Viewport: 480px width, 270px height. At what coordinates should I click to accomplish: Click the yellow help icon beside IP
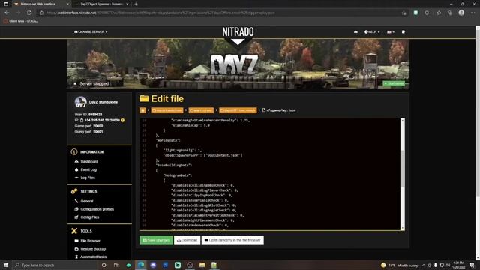click(122, 120)
